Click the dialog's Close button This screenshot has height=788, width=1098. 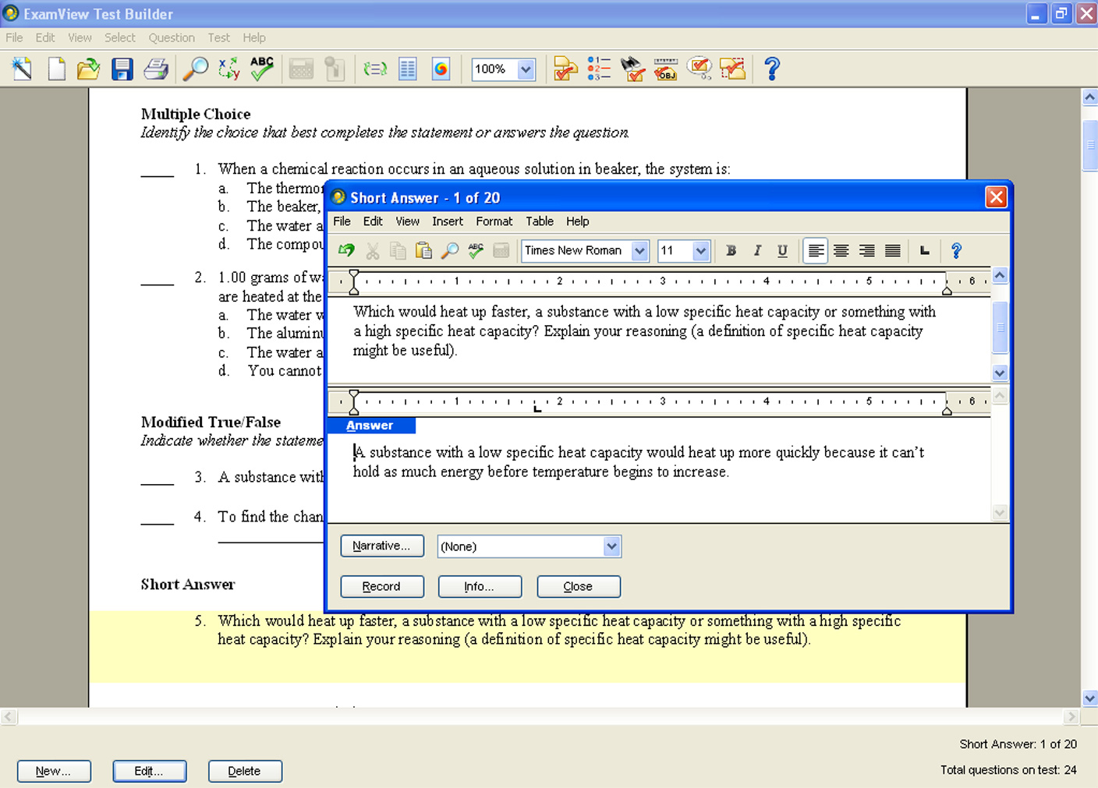click(x=579, y=586)
